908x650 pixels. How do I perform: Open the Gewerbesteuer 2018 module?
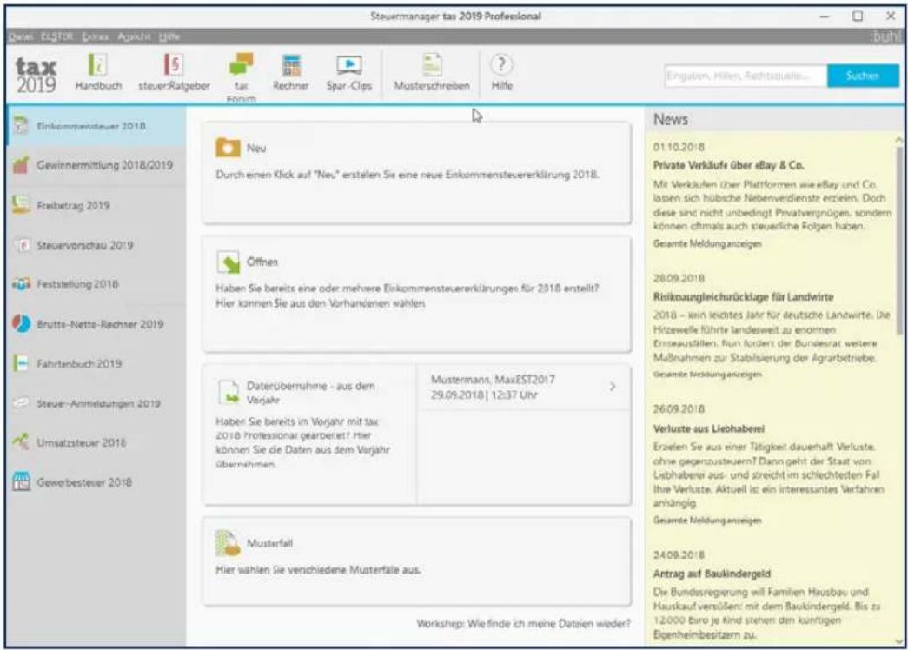[96, 482]
